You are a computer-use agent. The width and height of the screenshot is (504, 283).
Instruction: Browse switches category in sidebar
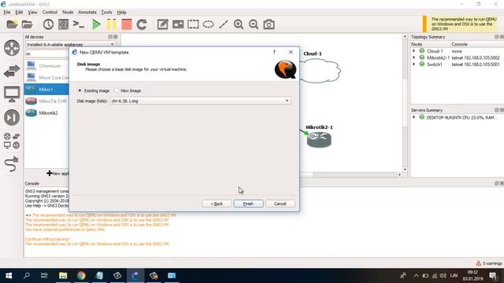pos(12,72)
